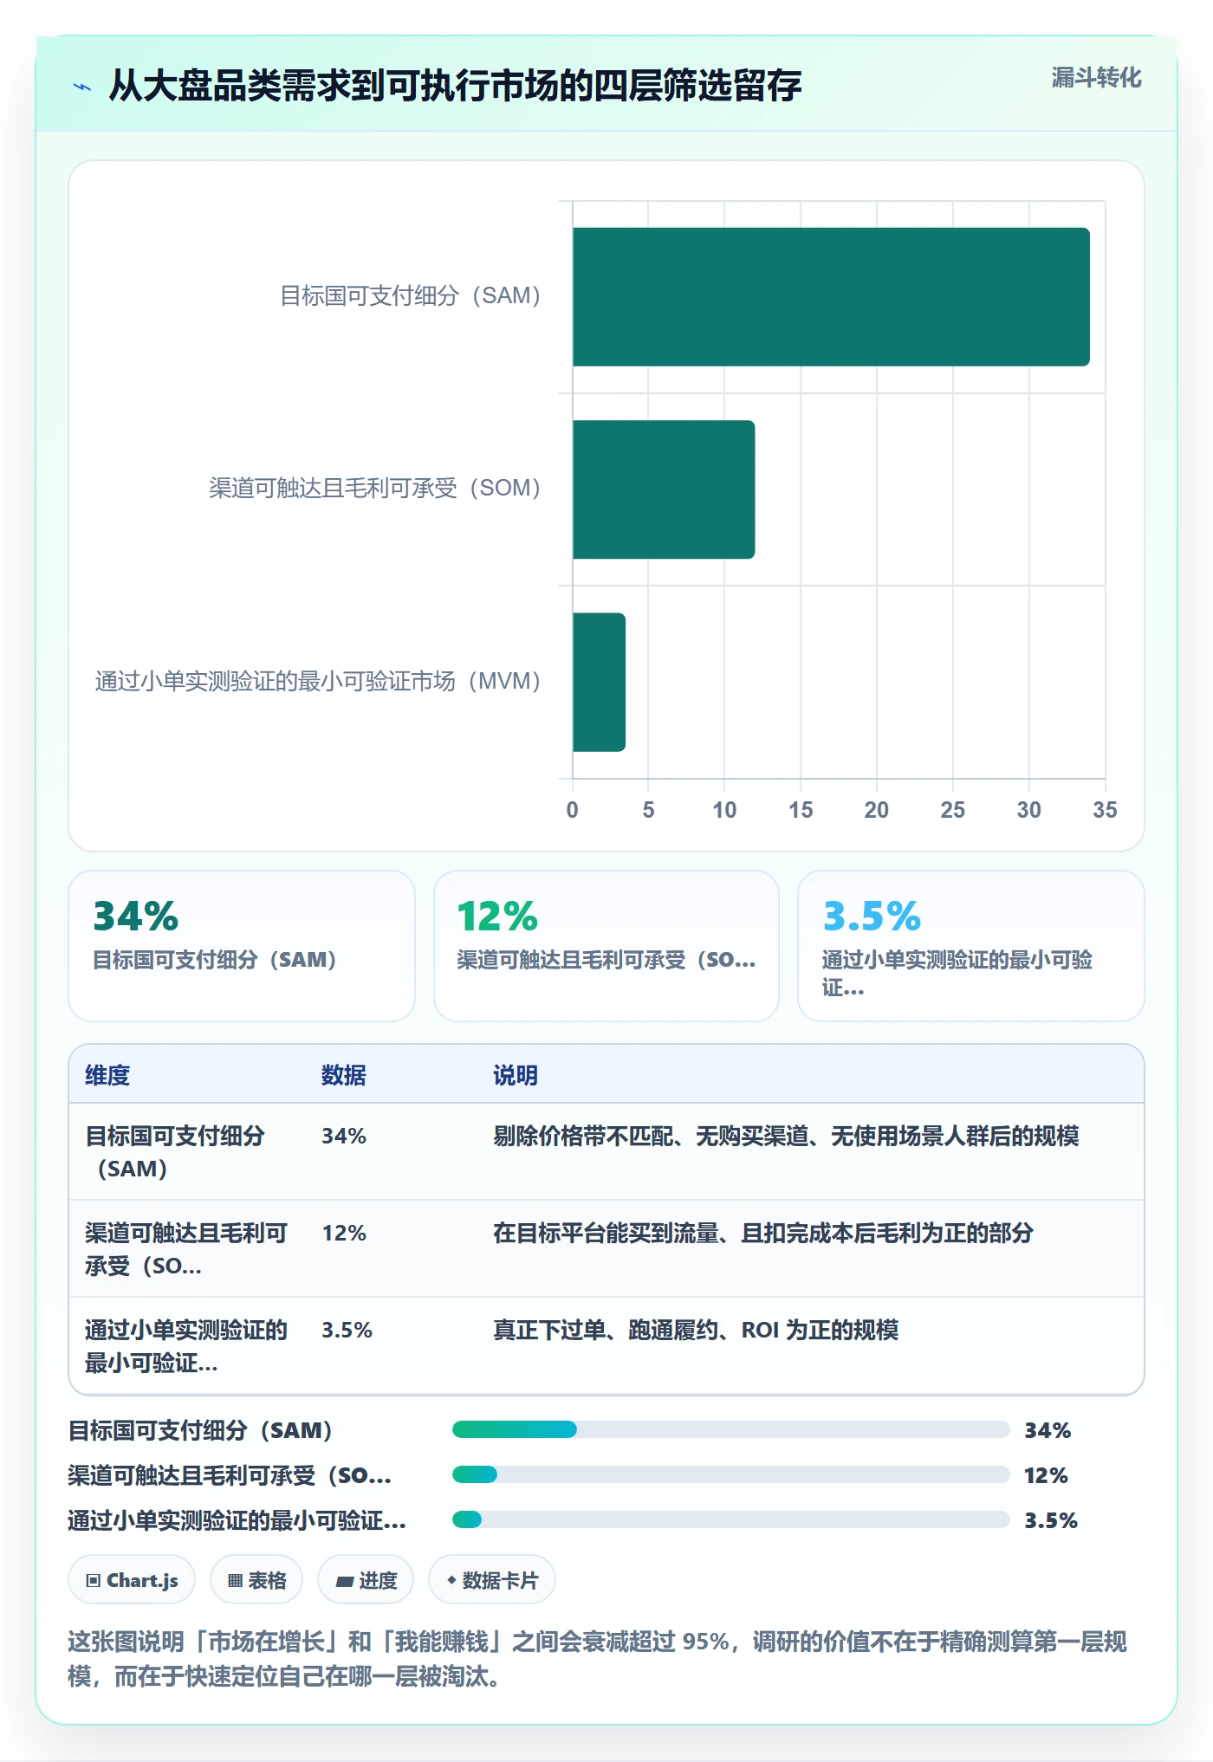This screenshot has width=1213, height=1762.
Task: Click the table cell 剔除价格带不匹配、无购买渠道、无使用场景人群后的规模
Action: point(786,1136)
